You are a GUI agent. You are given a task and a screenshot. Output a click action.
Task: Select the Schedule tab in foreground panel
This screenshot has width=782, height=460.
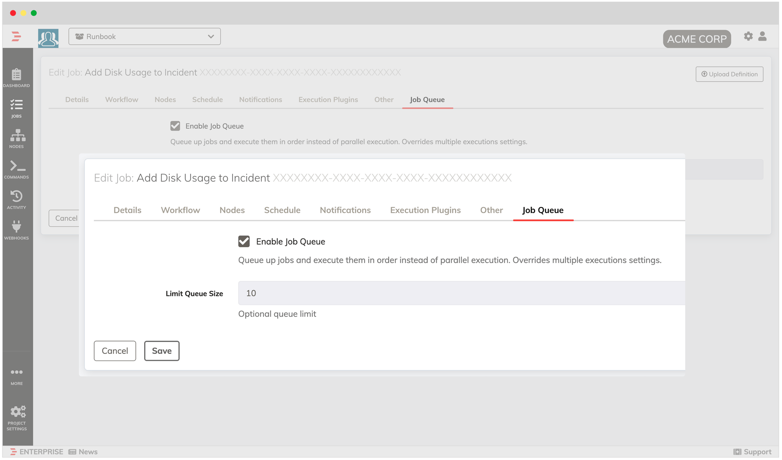click(x=282, y=210)
